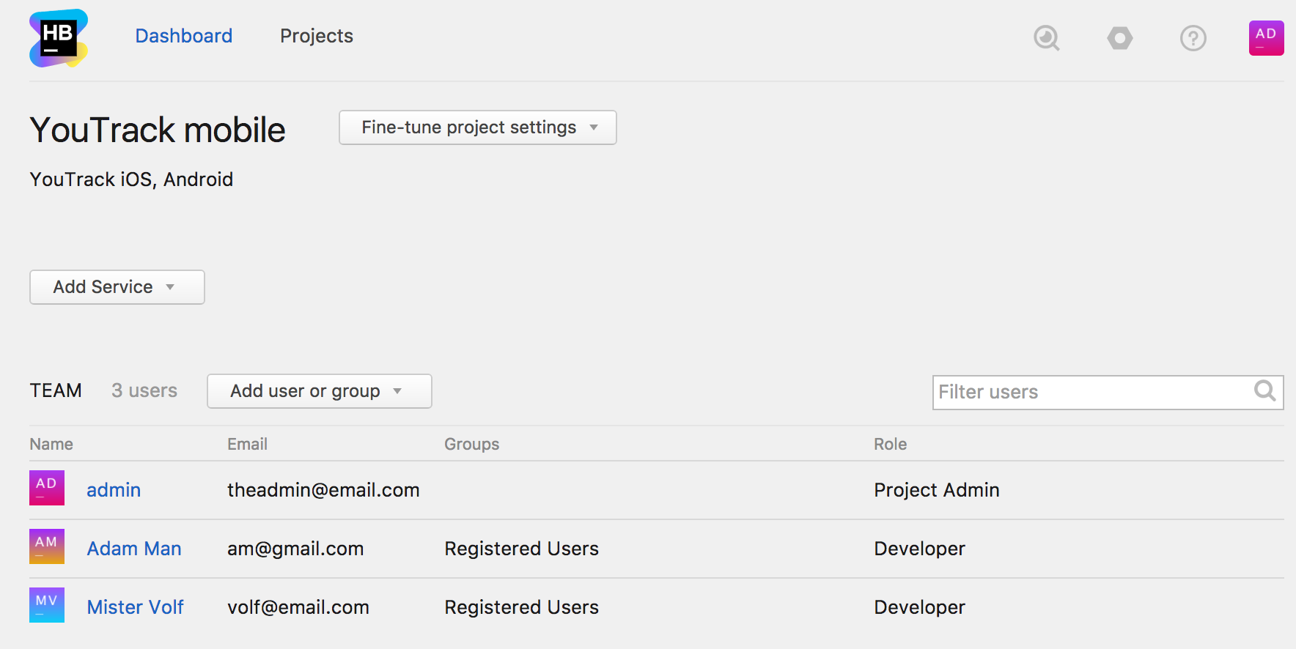Viewport: 1296px width, 649px height.
Task: Click the Name column header
Action: point(51,444)
